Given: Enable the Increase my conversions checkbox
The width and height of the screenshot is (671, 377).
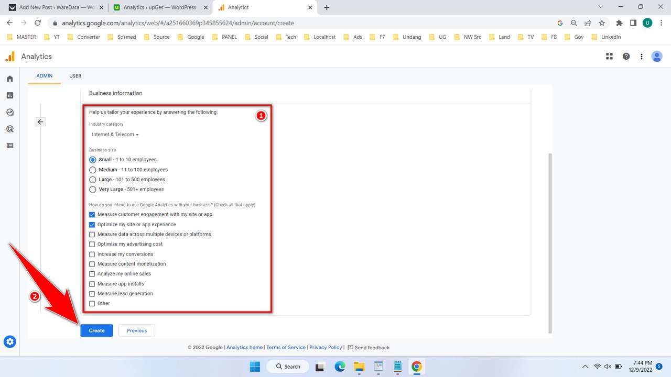Looking at the screenshot, I should click(92, 254).
